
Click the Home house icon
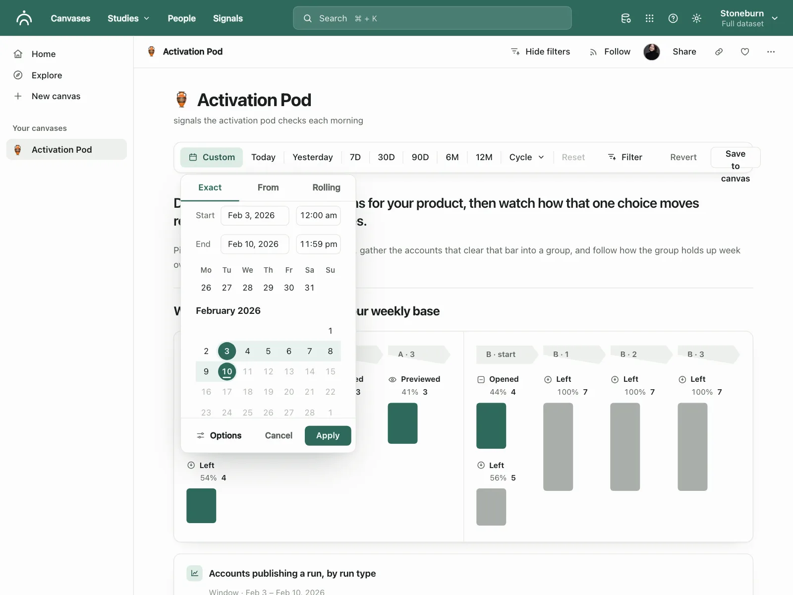tap(18, 54)
